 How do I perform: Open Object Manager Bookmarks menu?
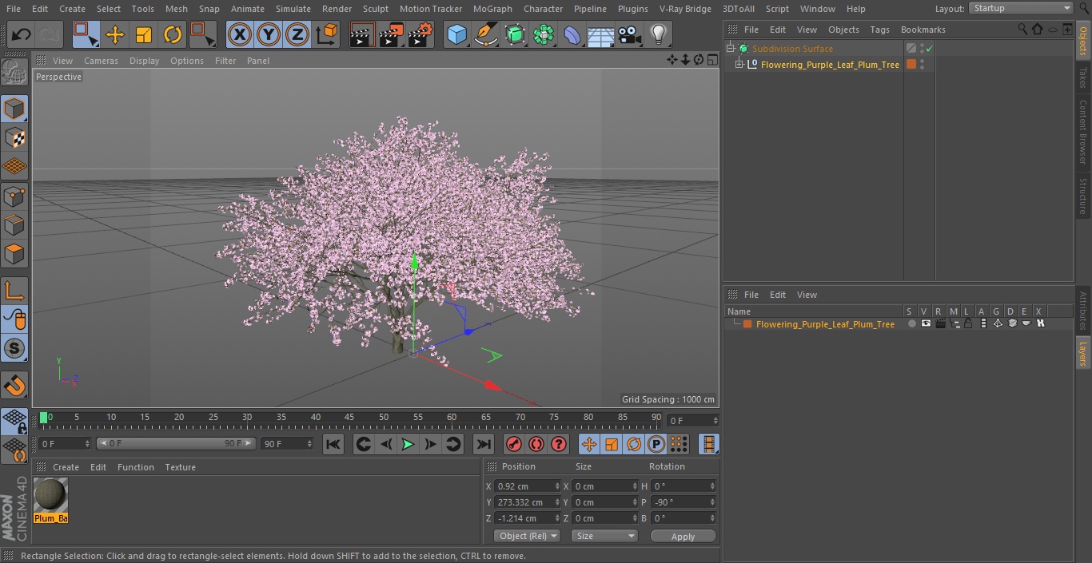(923, 30)
